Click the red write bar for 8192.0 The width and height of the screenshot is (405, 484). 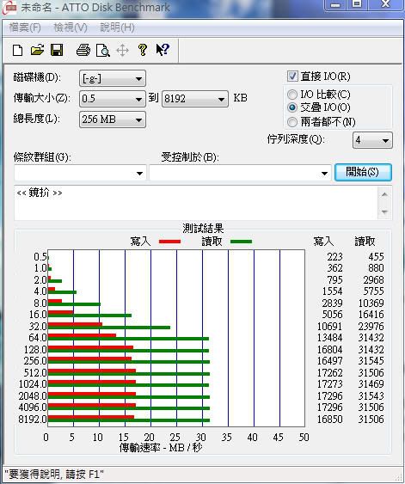tap(91, 417)
